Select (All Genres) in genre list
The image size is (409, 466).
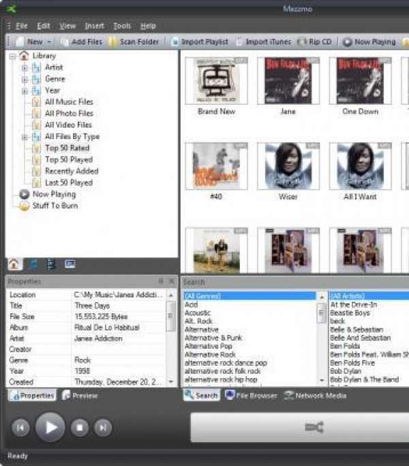[249, 296]
